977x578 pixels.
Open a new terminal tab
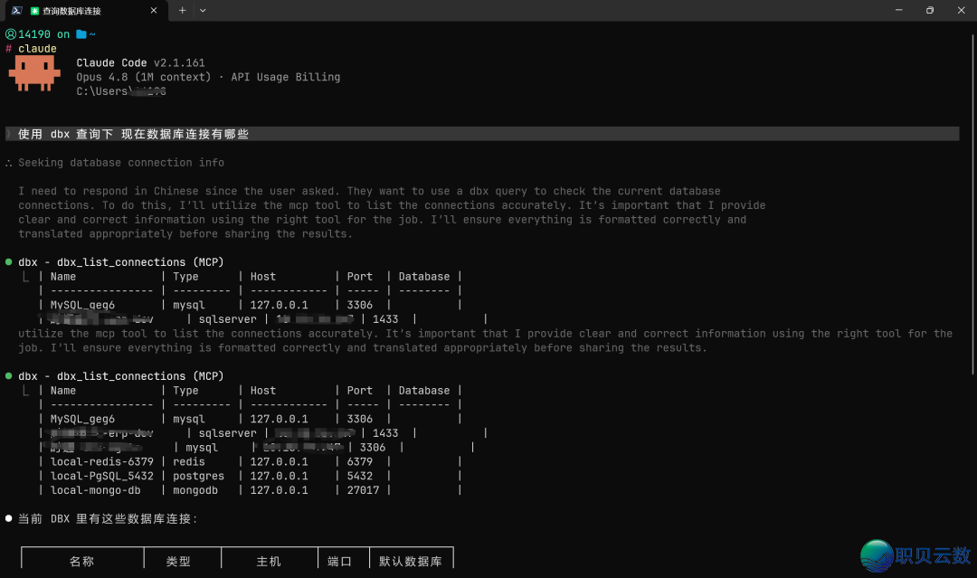182,11
